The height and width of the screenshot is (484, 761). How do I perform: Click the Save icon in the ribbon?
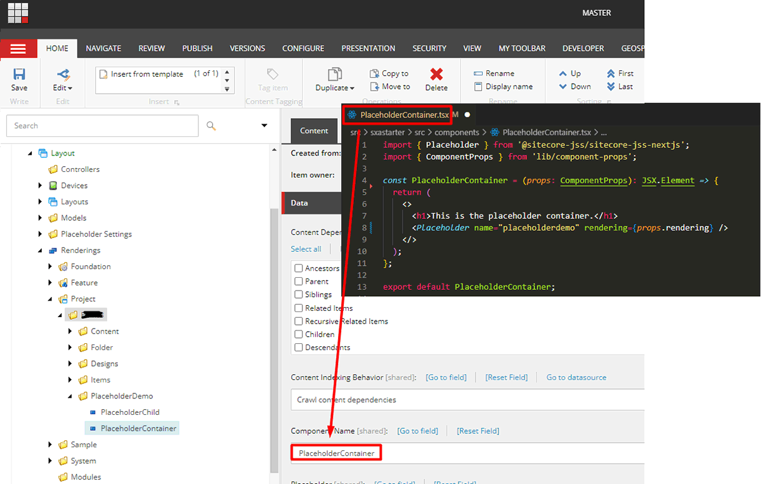coord(18,76)
